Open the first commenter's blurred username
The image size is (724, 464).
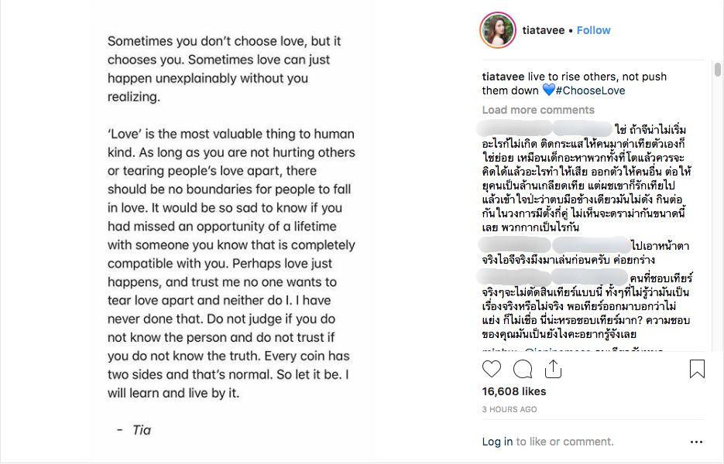coord(515,128)
